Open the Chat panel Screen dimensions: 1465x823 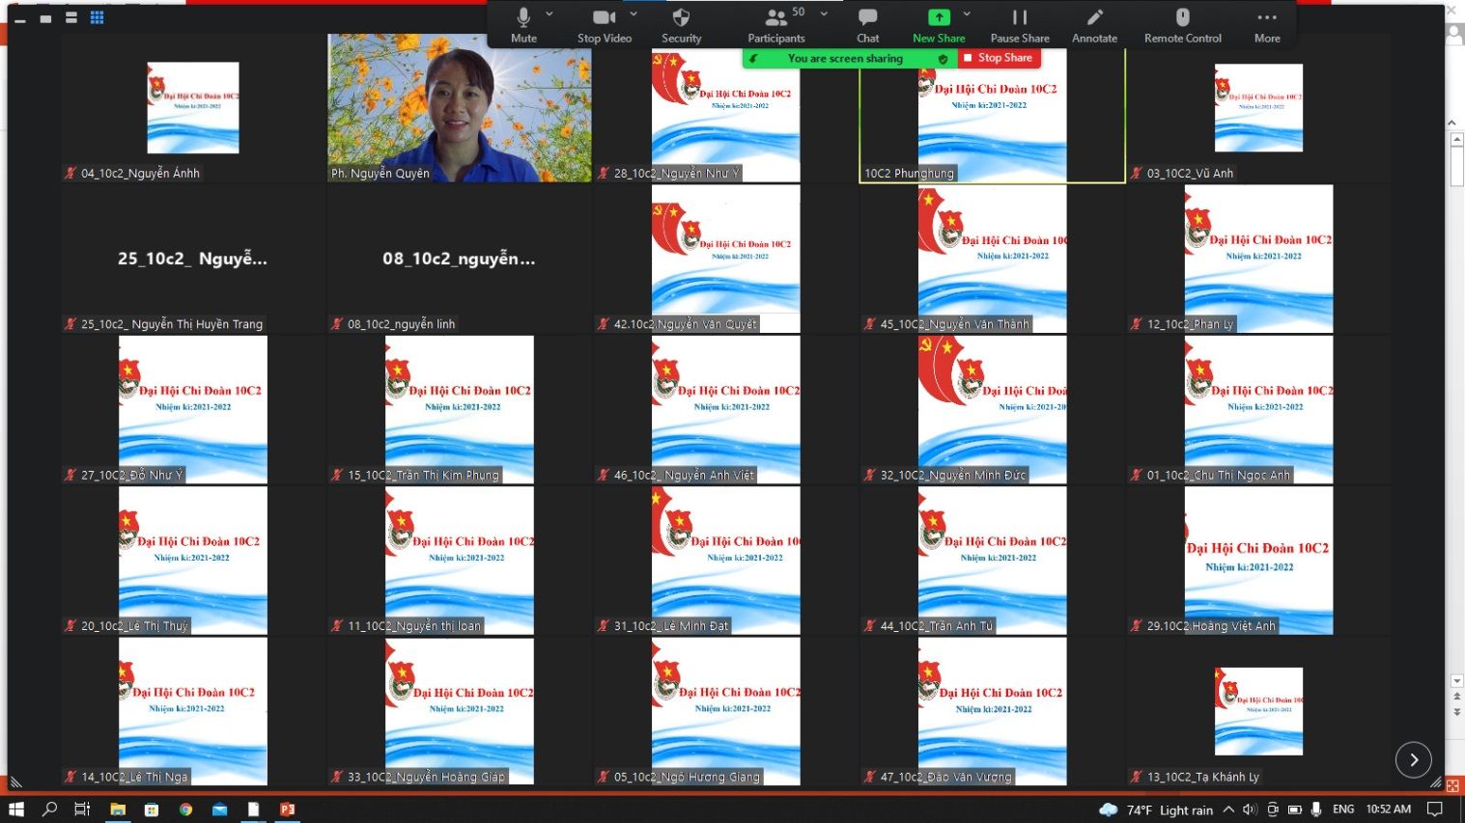(x=867, y=25)
